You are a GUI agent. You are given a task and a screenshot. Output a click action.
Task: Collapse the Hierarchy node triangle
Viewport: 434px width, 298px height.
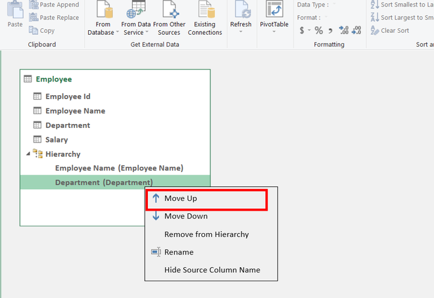pyautogui.click(x=28, y=154)
